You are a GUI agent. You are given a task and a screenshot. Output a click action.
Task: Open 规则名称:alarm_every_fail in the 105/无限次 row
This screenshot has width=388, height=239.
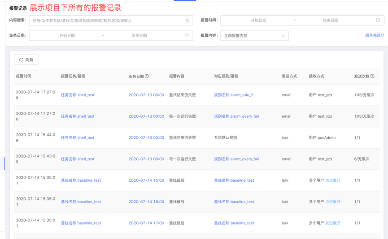point(236,116)
